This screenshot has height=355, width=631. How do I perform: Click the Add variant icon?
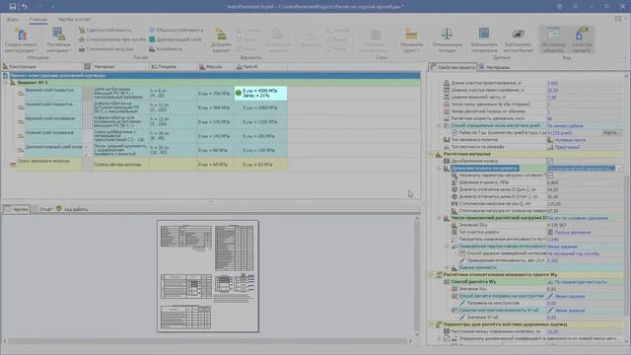pyautogui.click(x=221, y=35)
